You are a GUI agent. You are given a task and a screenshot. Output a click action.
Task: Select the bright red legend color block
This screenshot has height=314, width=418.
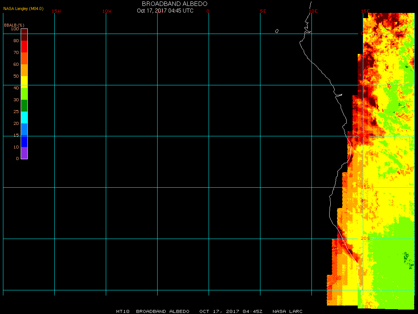tap(24, 47)
